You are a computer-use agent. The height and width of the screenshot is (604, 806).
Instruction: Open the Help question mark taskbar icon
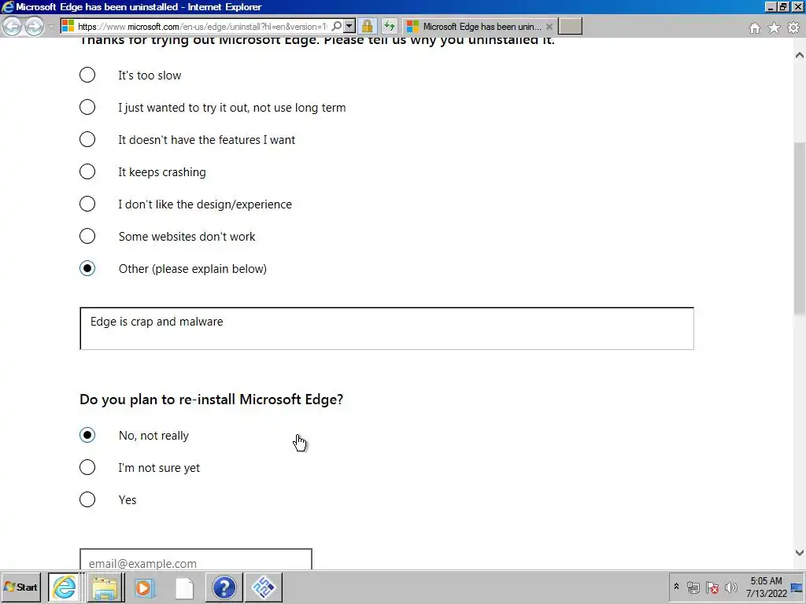click(x=224, y=587)
